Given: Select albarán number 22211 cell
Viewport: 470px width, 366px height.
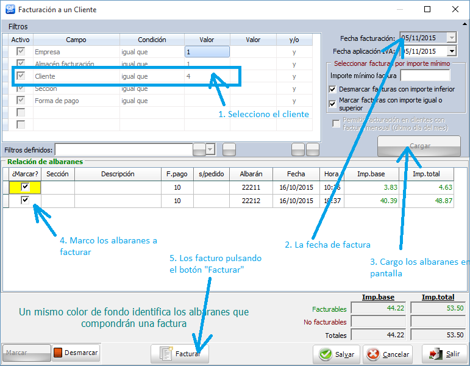Looking at the screenshot, I should coord(251,187).
